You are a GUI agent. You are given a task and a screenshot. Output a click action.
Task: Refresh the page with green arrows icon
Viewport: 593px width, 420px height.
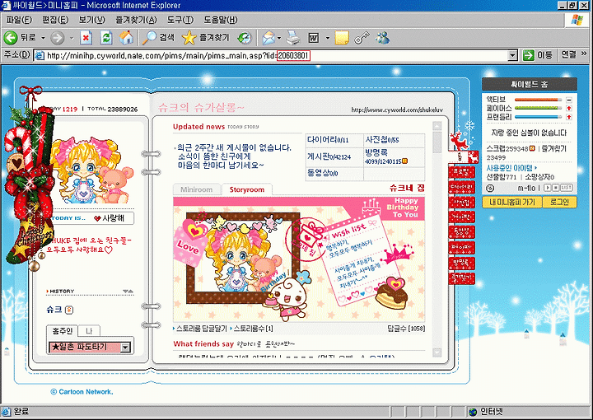point(106,38)
